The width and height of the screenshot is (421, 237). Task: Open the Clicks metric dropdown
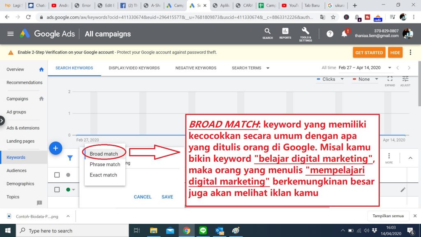click(330, 79)
